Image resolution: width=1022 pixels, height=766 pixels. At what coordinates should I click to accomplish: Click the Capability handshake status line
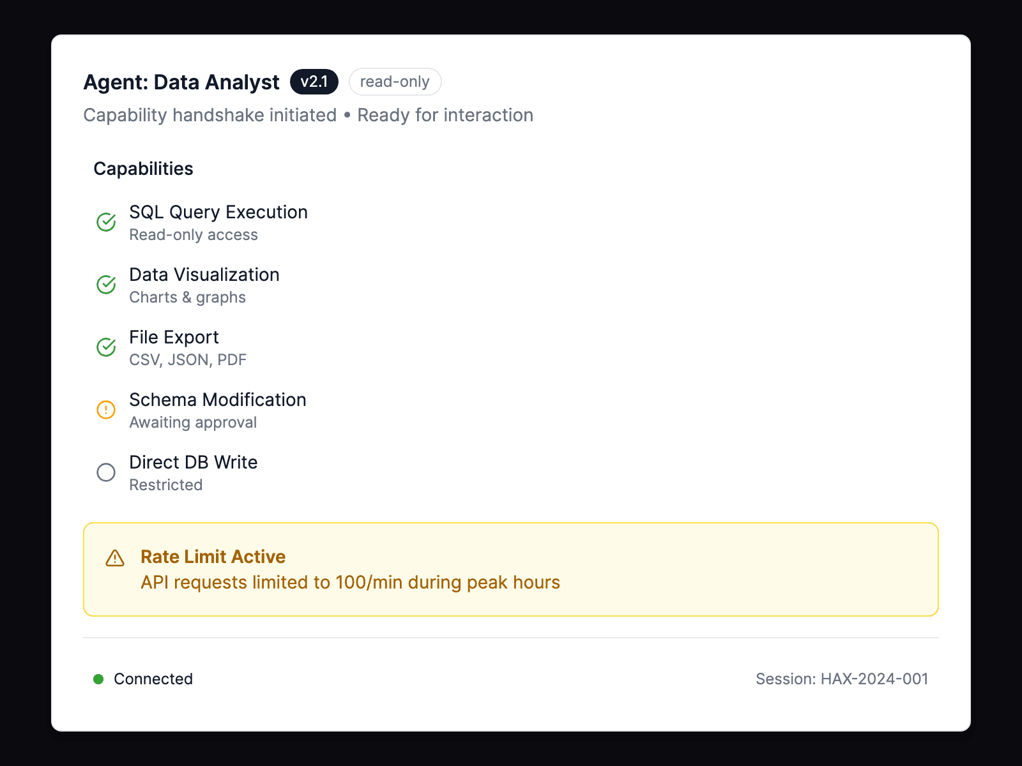click(308, 115)
